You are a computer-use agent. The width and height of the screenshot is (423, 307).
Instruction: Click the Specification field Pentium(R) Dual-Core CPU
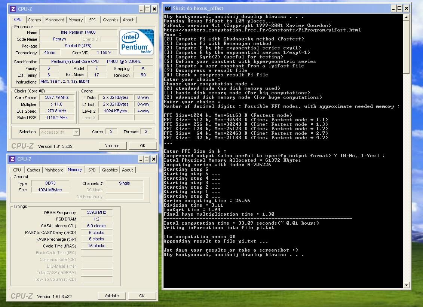tap(96, 61)
